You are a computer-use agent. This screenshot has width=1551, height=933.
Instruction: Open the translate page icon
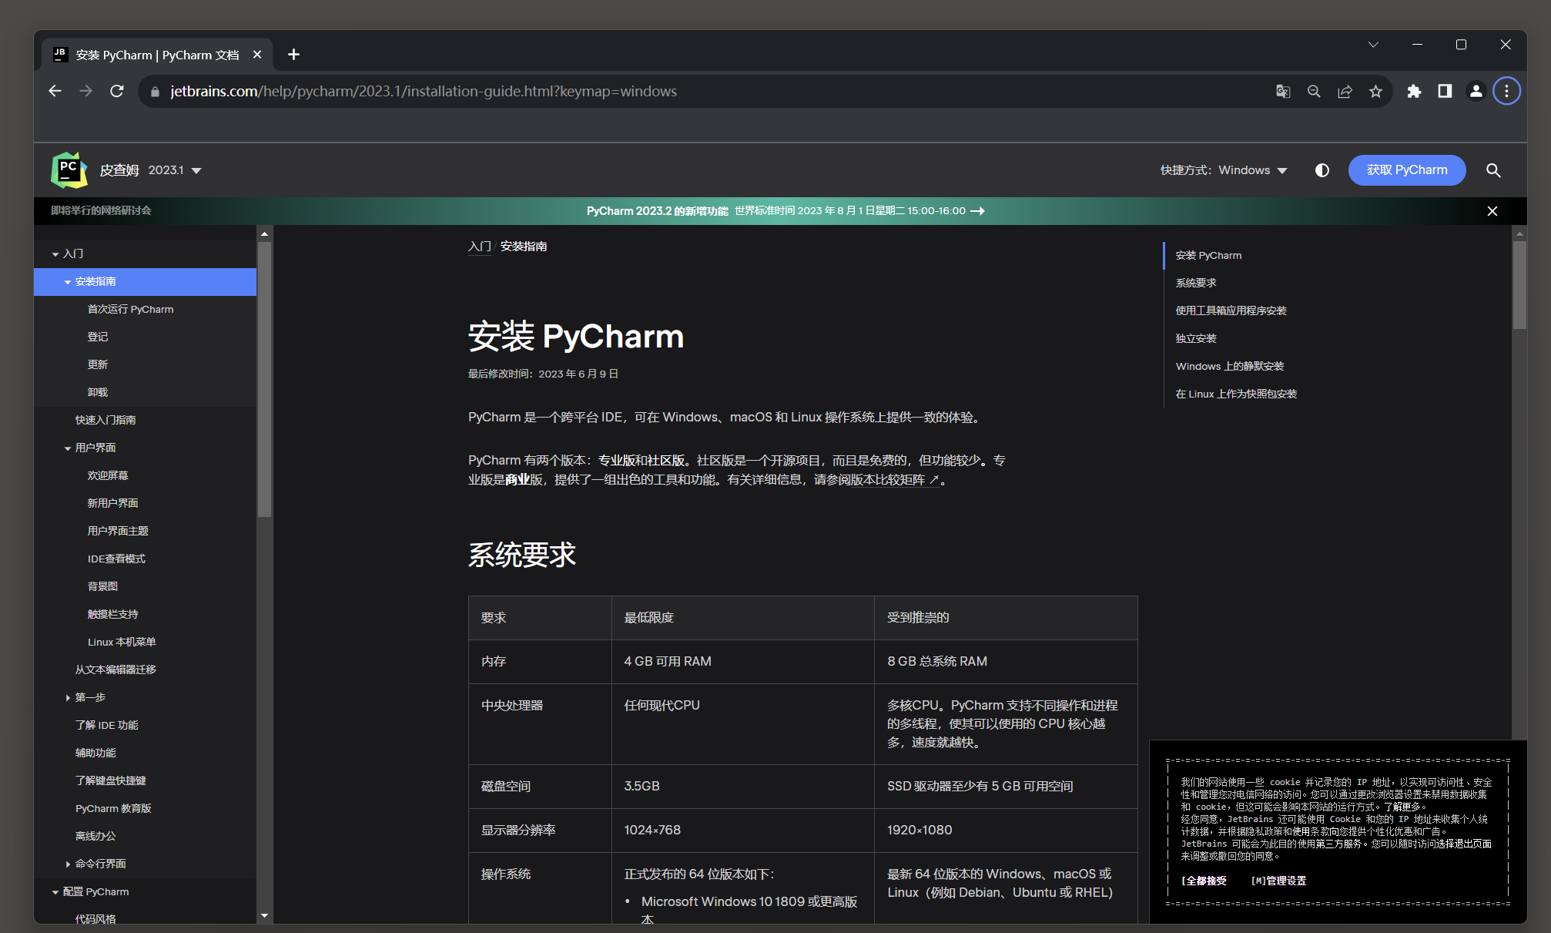[x=1283, y=92]
